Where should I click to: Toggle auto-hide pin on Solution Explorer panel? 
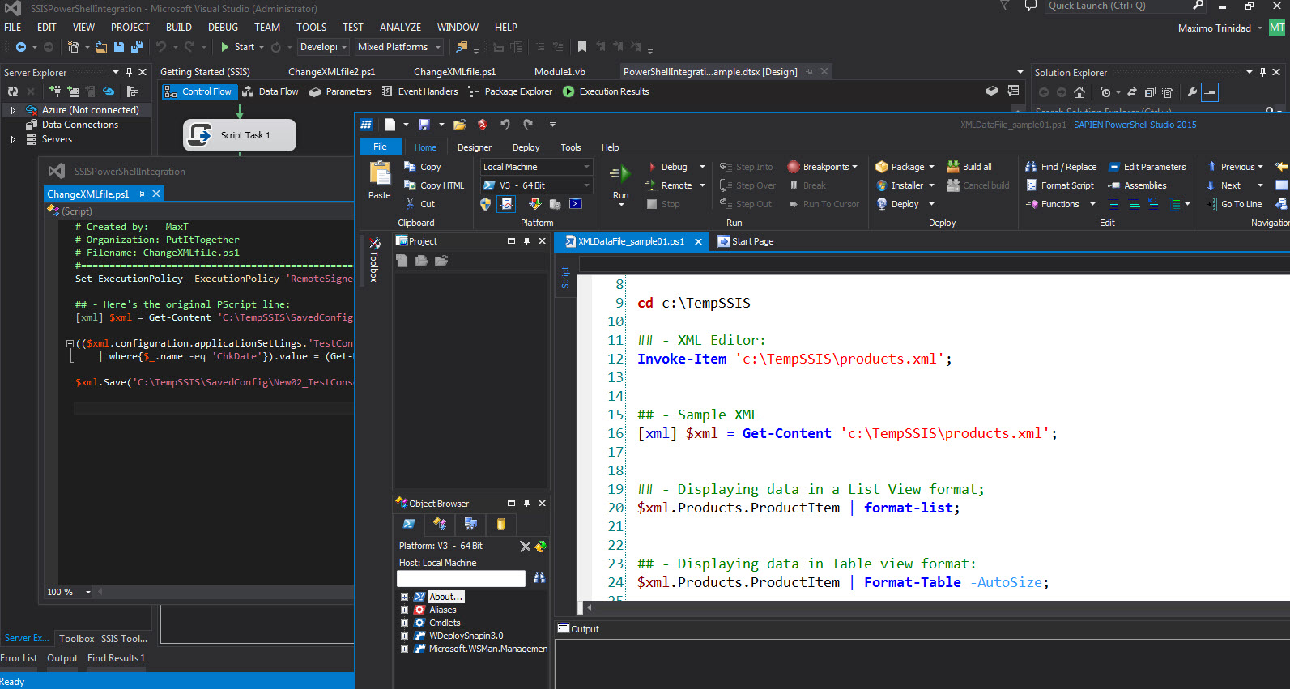coord(1262,72)
